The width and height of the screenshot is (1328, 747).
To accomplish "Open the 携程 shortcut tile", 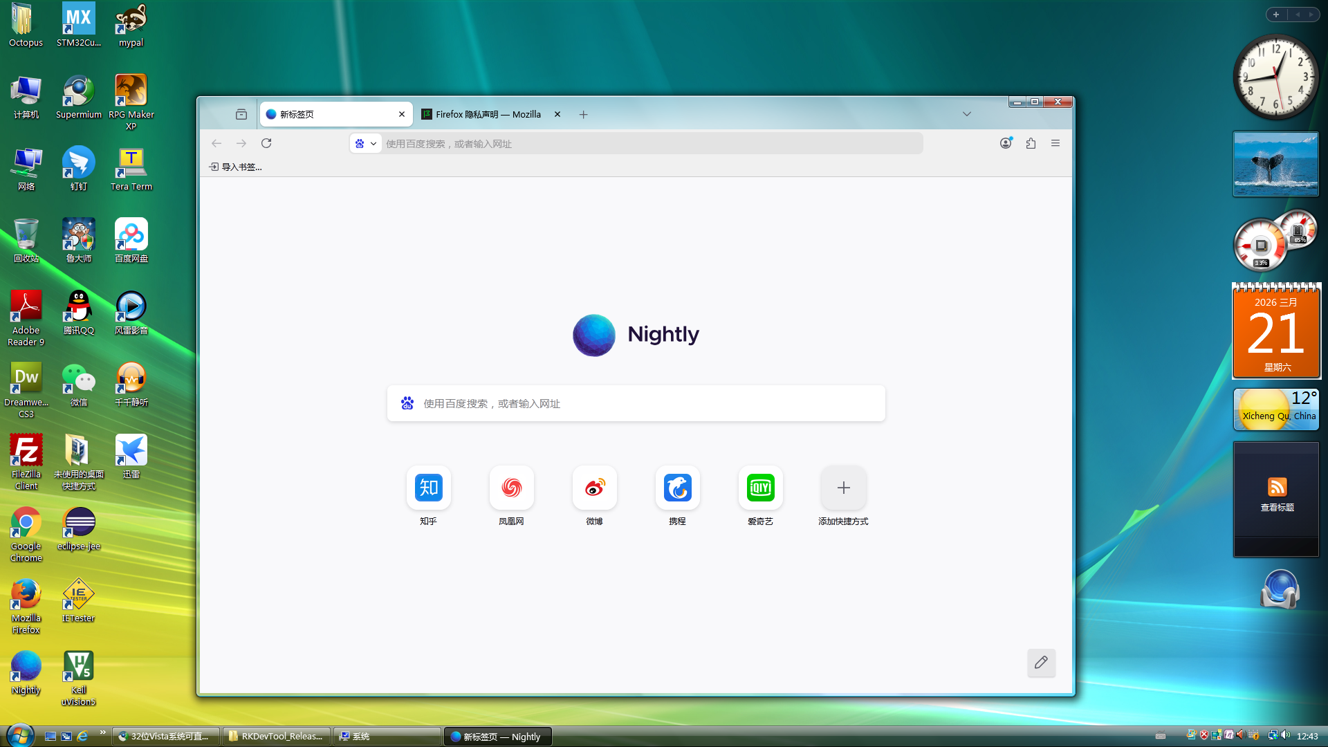I will (x=677, y=488).
